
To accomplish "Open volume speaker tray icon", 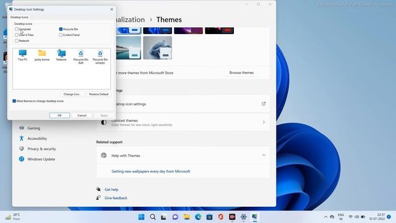I will 356,217.
